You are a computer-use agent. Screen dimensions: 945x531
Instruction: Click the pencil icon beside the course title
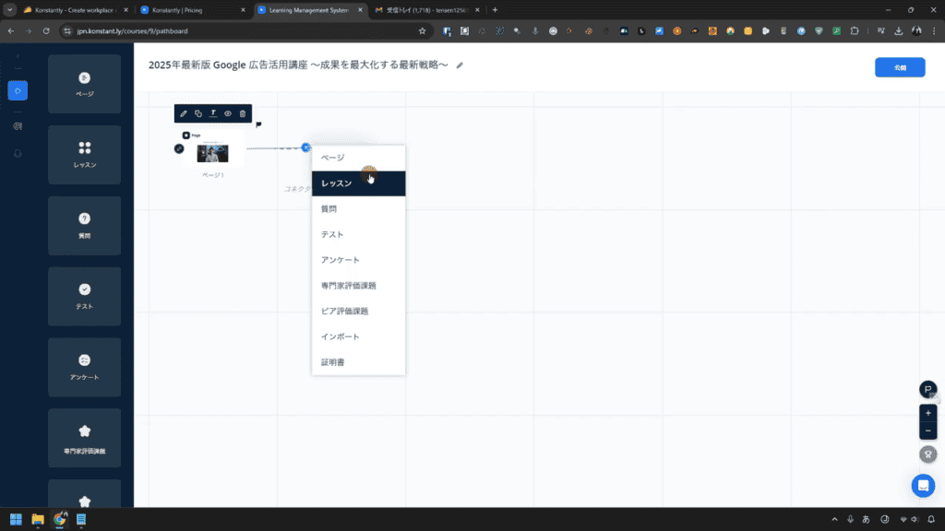(x=460, y=65)
